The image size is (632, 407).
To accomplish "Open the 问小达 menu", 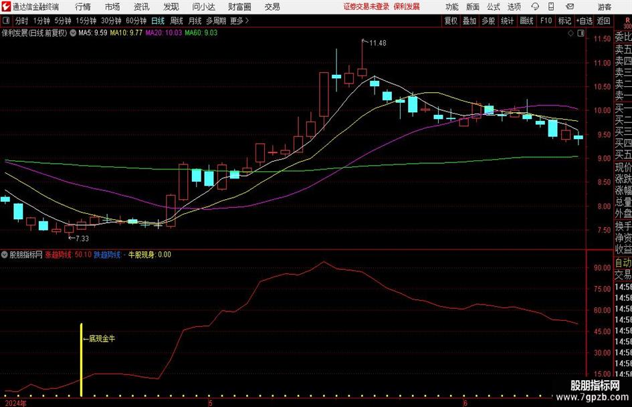I will [x=203, y=7].
